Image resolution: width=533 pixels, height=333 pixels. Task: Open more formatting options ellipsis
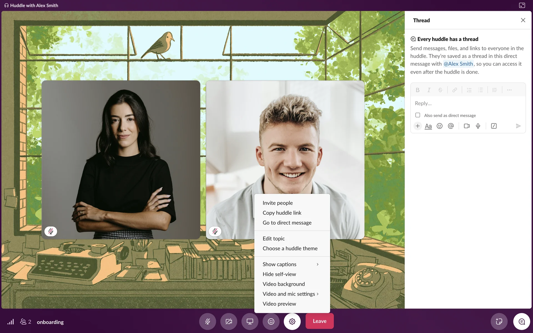[509, 90]
